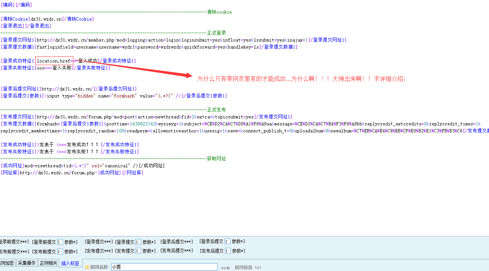Click the yellow icon beside 规则名称

point(87,267)
